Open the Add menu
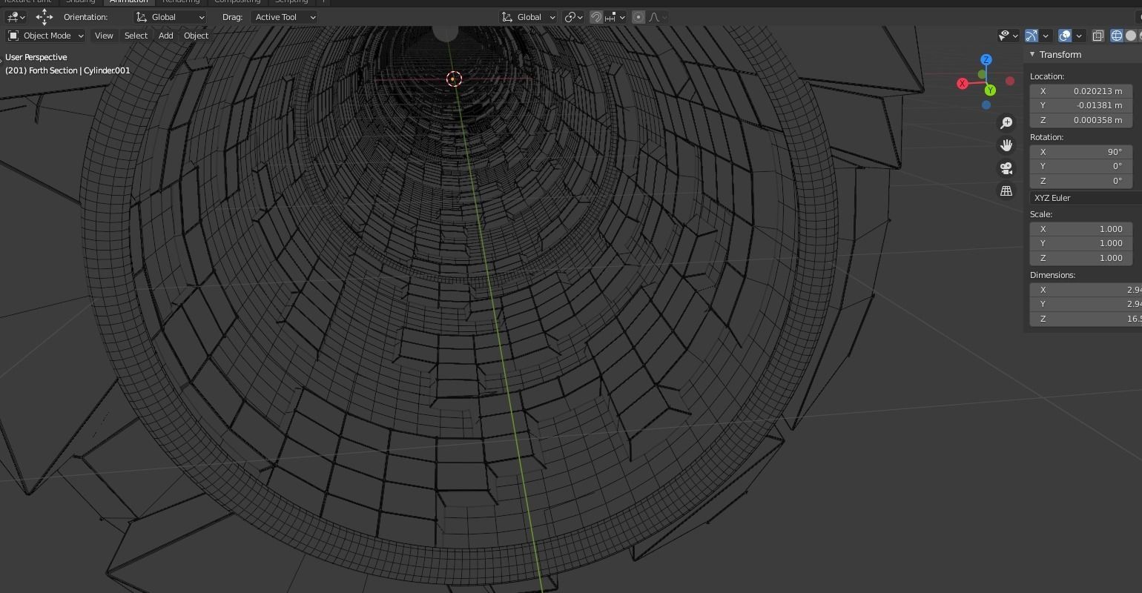 [166, 36]
